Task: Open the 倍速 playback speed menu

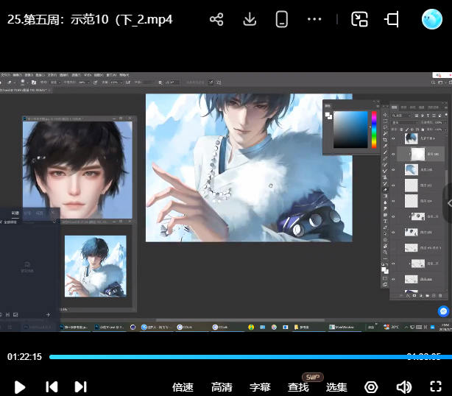Action: pyautogui.click(x=183, y=386)
